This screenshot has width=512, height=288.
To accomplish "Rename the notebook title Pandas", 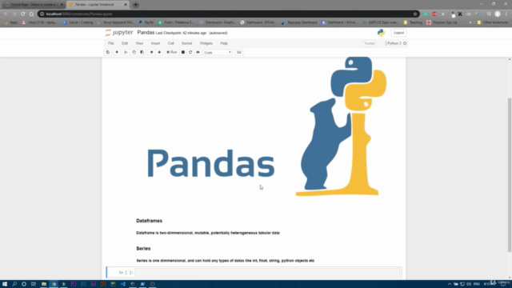I will [146, 32].
